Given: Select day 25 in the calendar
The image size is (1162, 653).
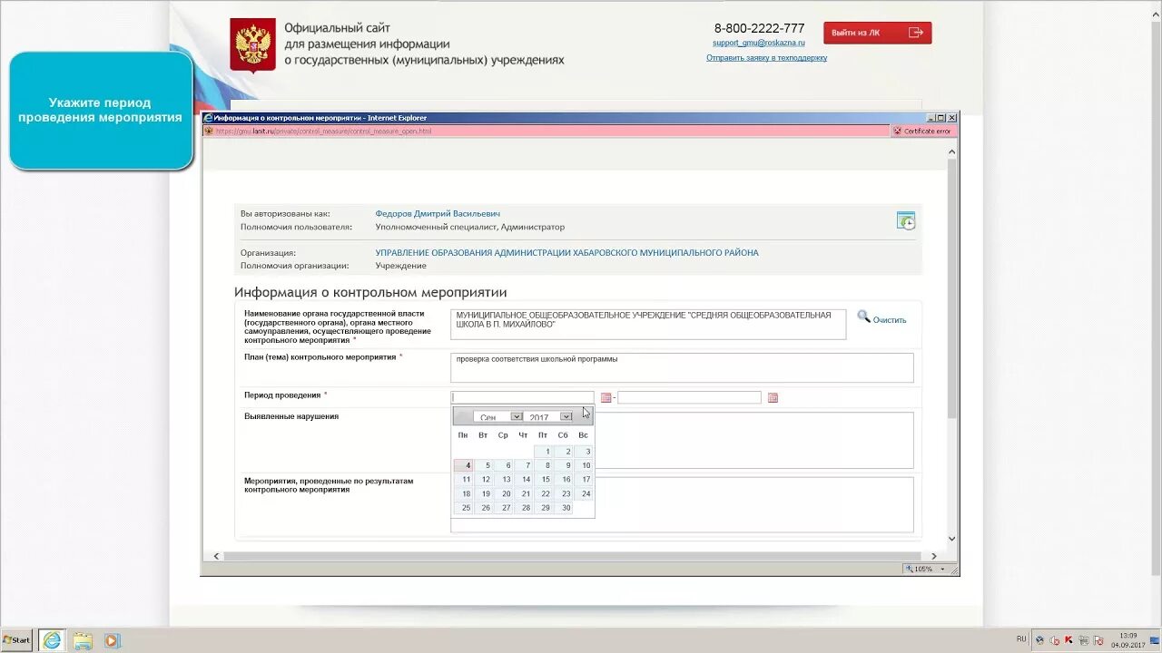Looking at the screenshot, I should tap(463, 508).
